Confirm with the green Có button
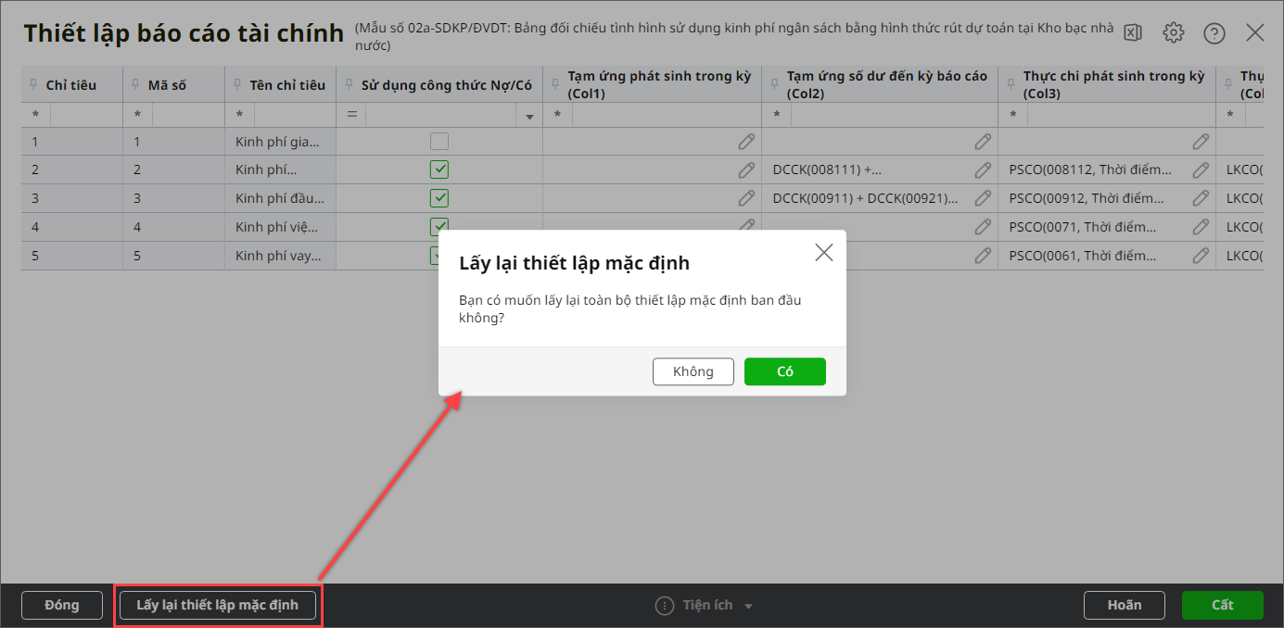Viewport: 1284px width, 628px height. (x=785, y=371)
